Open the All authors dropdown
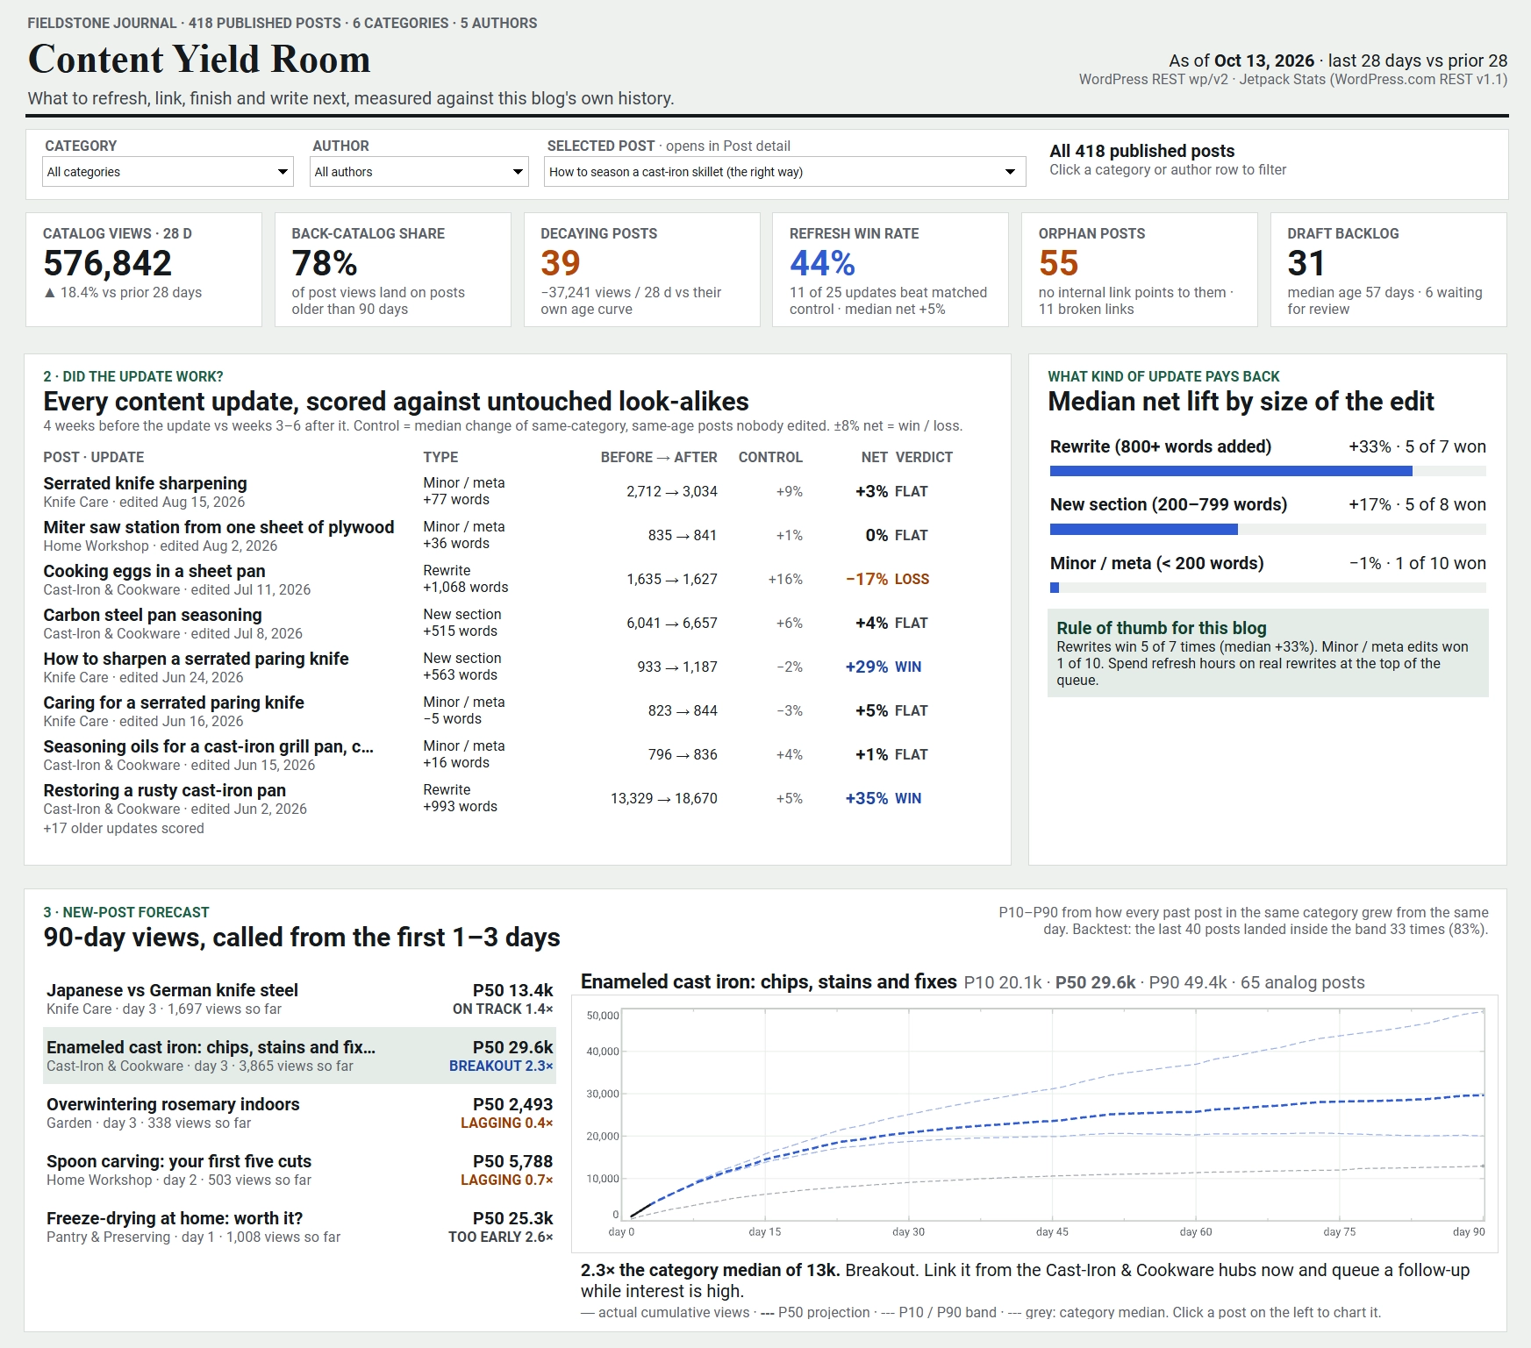 419,172
